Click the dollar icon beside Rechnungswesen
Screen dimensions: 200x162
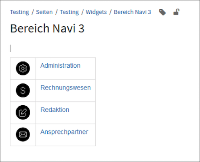[23, 90]
